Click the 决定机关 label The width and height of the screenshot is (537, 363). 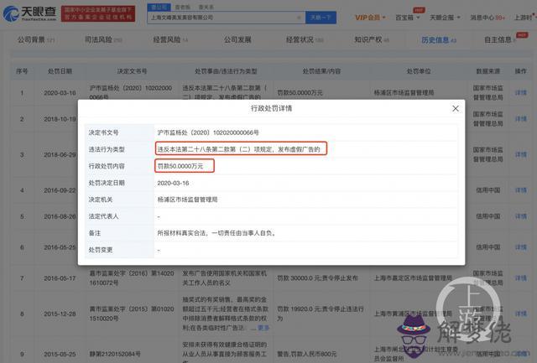[101, 200]
